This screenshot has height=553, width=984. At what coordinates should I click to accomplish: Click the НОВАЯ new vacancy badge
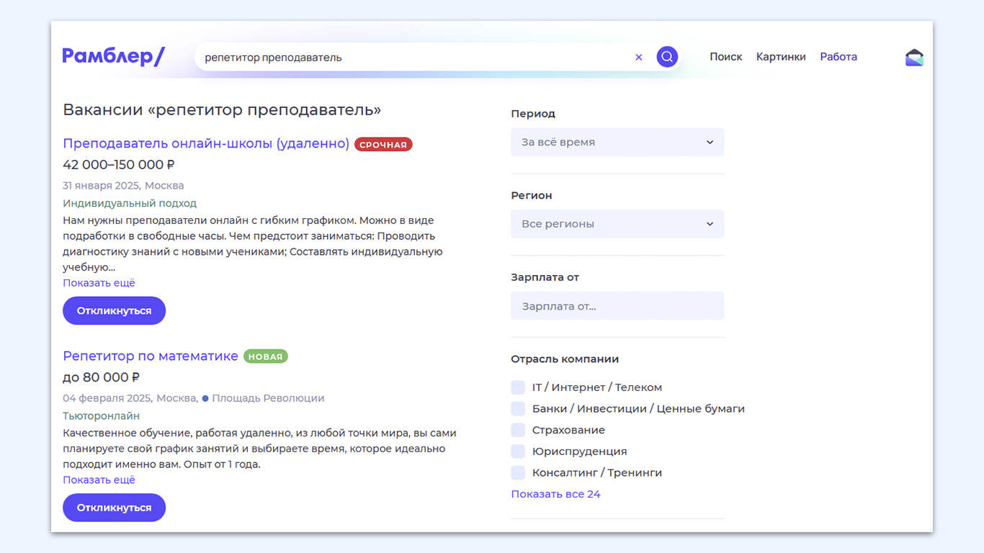point(265,356)
